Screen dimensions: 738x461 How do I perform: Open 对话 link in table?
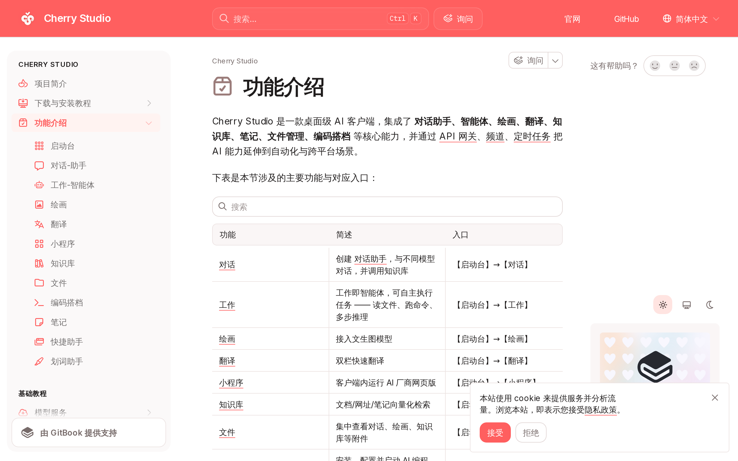(x=227, y=265)
